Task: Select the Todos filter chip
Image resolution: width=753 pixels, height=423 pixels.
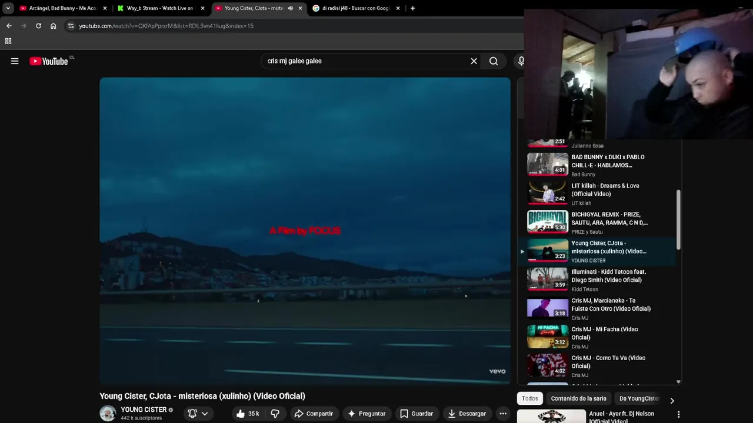Action: pyautogui.click(x=529, y=398)
